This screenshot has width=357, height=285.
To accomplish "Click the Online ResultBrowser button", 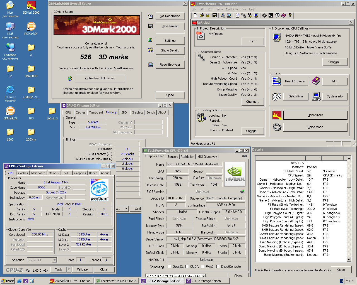I will [x=100, y=78].
